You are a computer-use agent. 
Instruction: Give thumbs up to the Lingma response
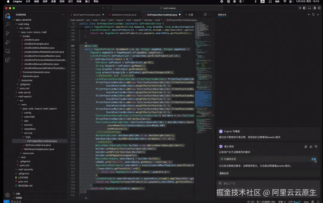click(311, 147)
